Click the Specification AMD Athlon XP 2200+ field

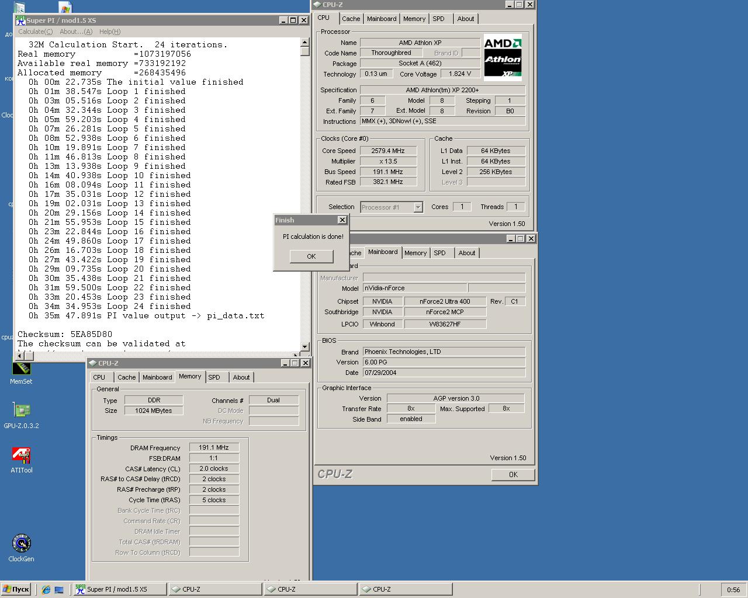point(442,90)
